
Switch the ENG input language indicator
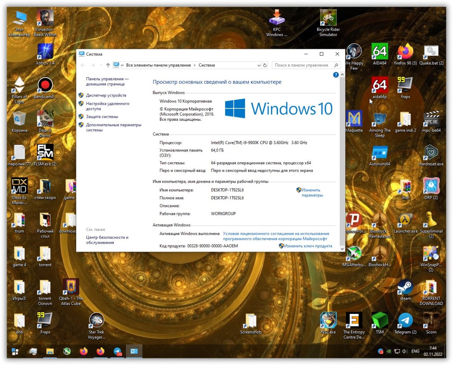pos(415,351)
